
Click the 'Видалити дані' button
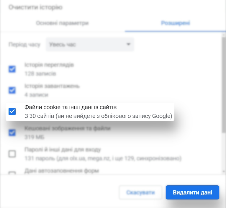click(x=192, y=193)
